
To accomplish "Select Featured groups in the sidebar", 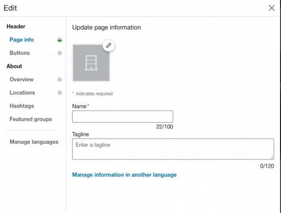I will tap(31, 119).
